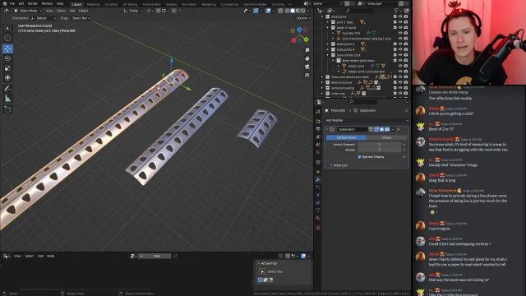The width and height of the screenshot is (526, 296).
Task: Expand the Advanced section of Subdivision
Action: pos(339,165)
